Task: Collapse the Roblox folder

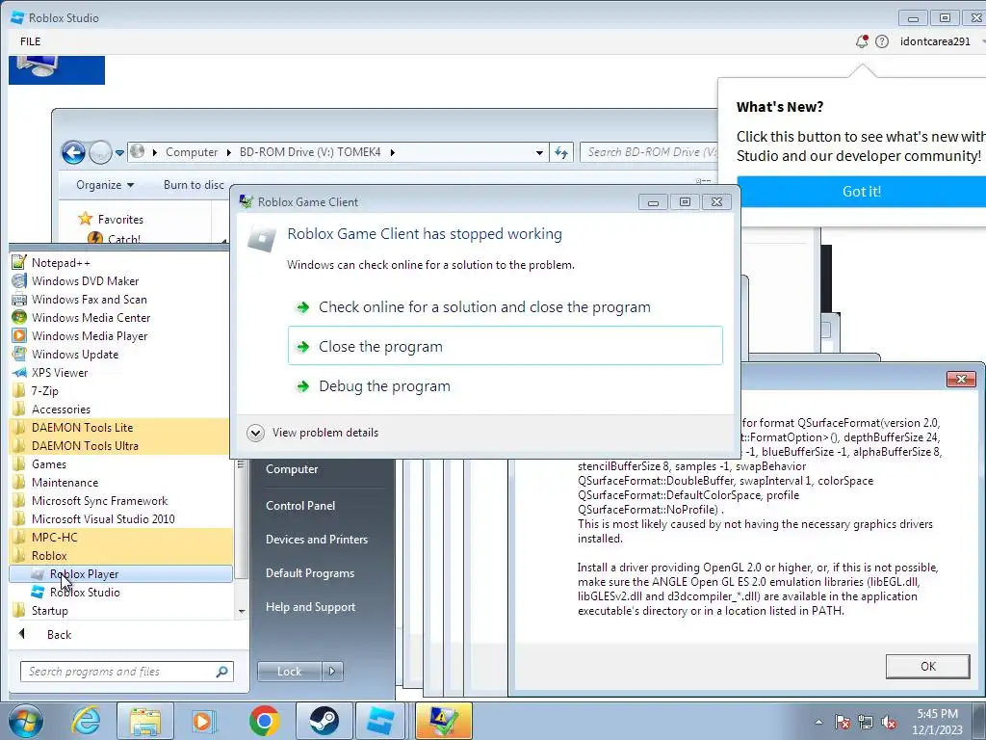Action: [x=119, y=556]
